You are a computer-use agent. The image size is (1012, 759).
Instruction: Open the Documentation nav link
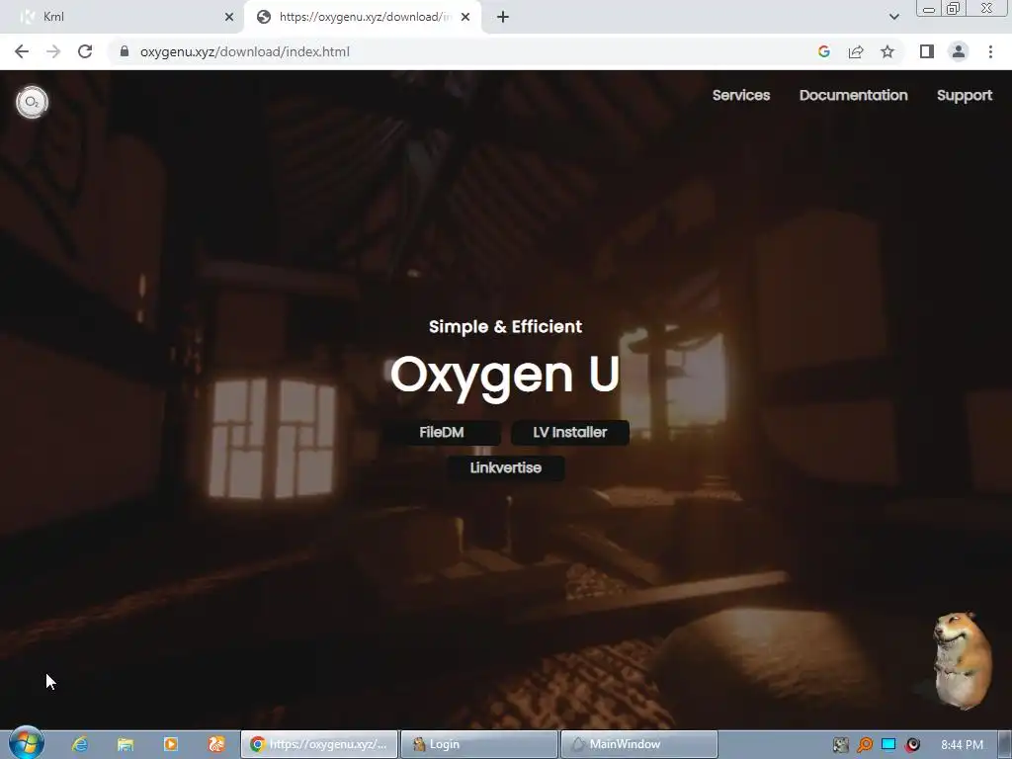(853, 95)
